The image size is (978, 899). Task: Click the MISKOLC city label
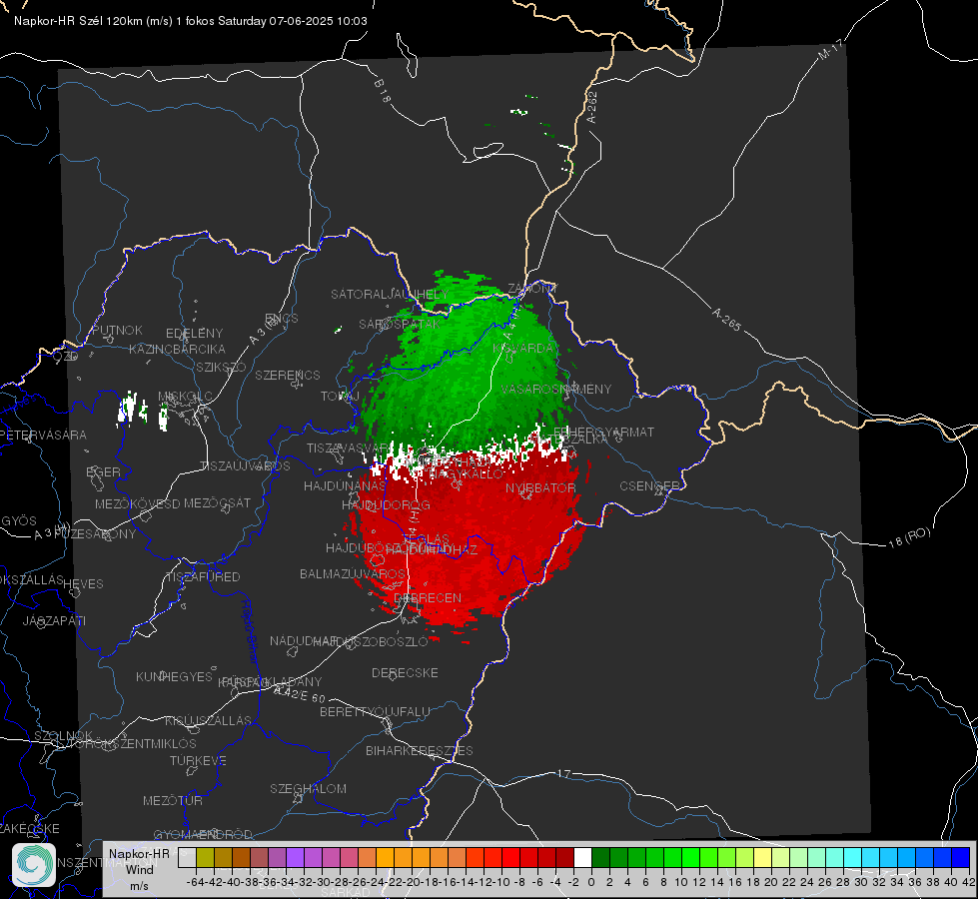(185, 397)
